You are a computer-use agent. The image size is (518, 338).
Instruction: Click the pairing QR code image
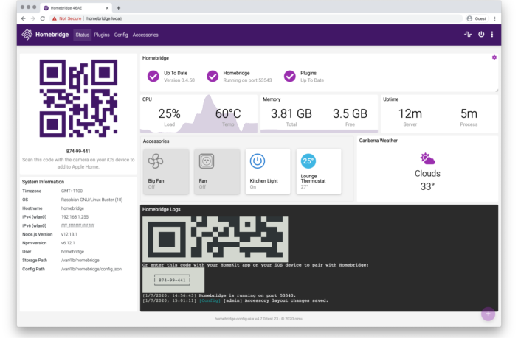coord(78,99)
